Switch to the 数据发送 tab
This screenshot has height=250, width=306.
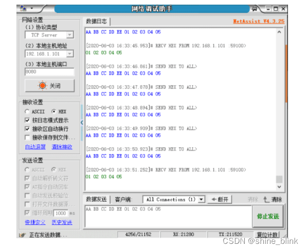point(96,199)
